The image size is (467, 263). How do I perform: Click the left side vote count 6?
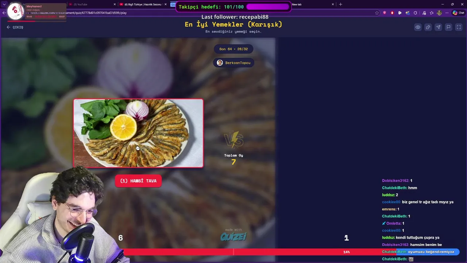coord(120,238)
